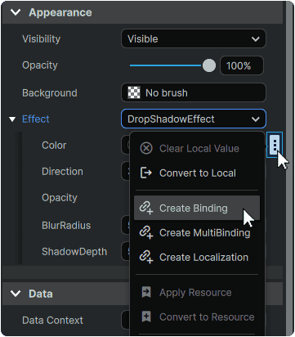The height and width of the screenshot is (337, 295).
Task: Select Create Binding menu item
Action: [x=197, y=208]
